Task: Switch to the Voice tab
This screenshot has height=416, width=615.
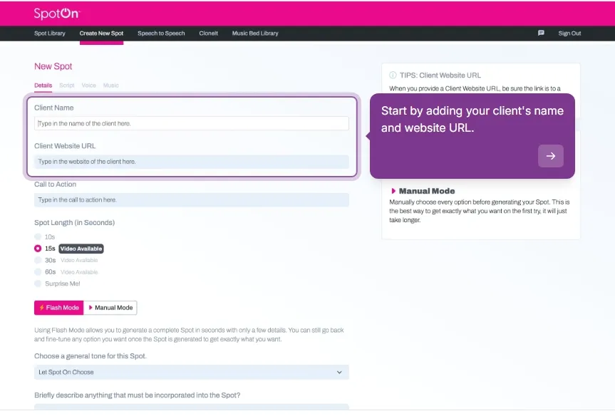Action: (x=88, y=85)
